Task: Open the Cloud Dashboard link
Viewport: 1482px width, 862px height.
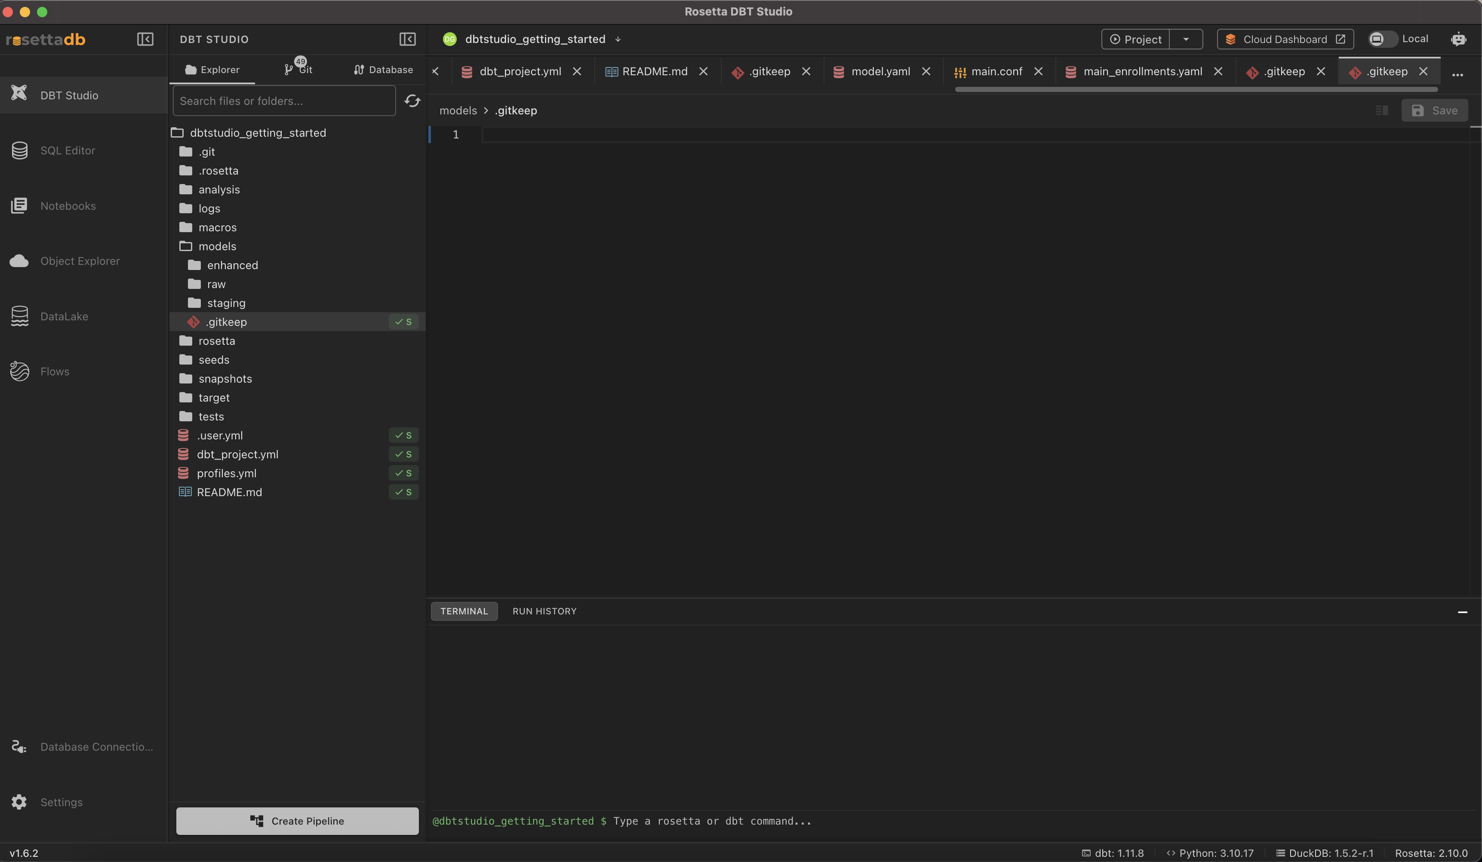Action: coord(1285,40)
